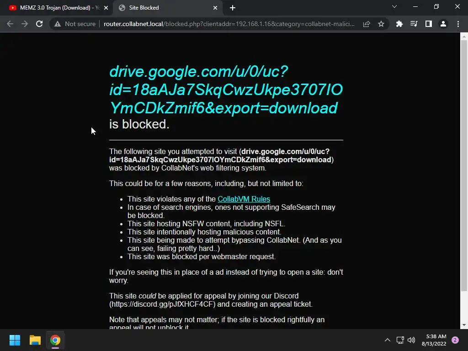Click the malicious content bullet
468x351 pixels.
204,232
